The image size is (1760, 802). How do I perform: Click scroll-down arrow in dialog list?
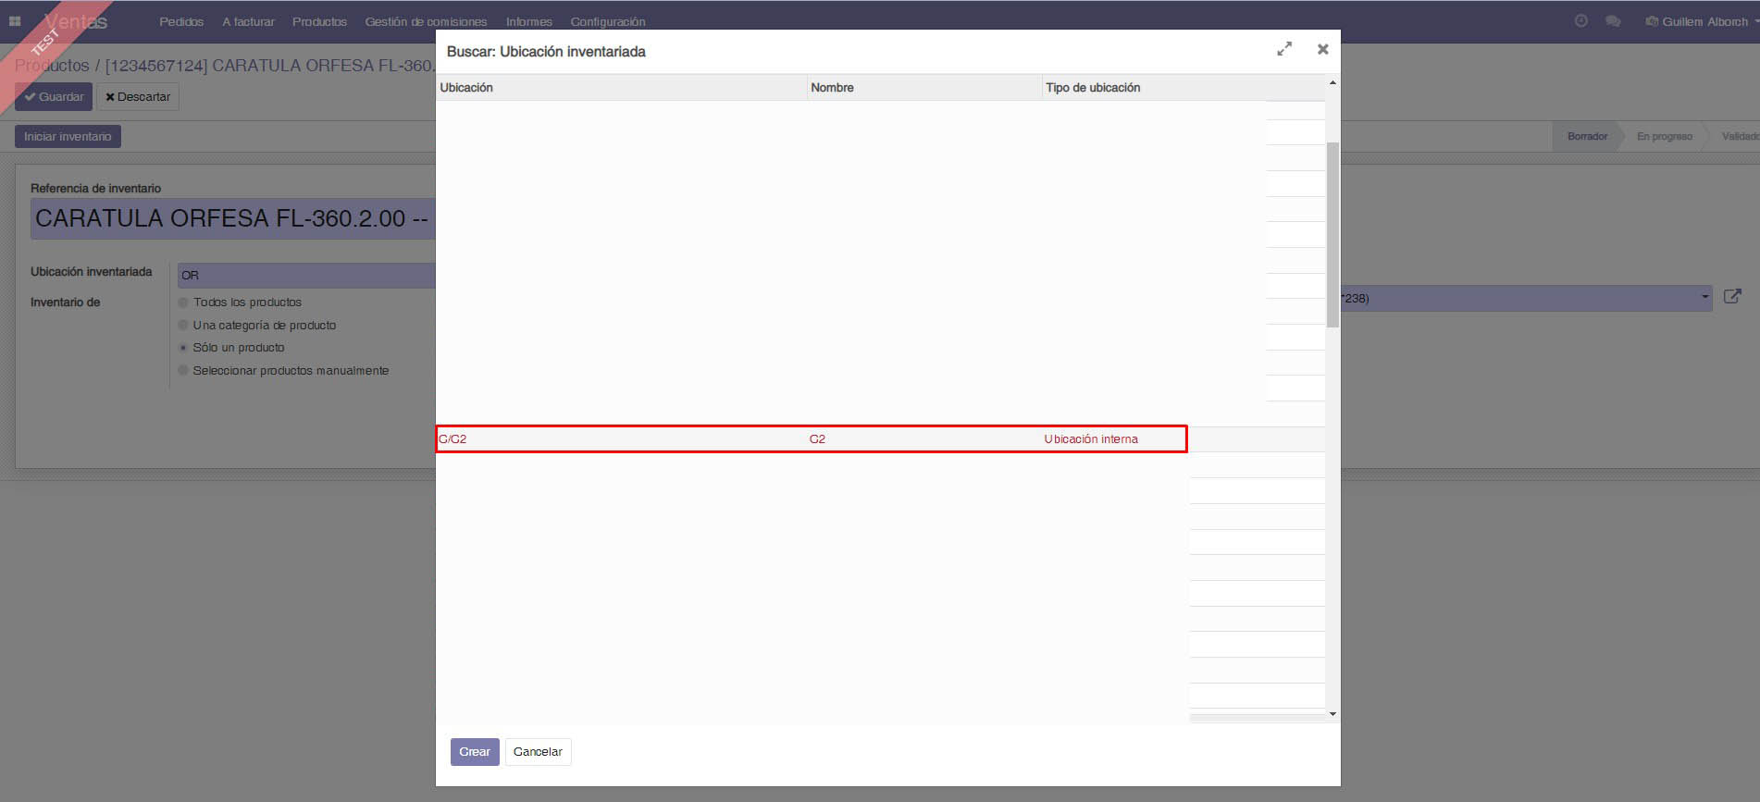[1332, 714]
